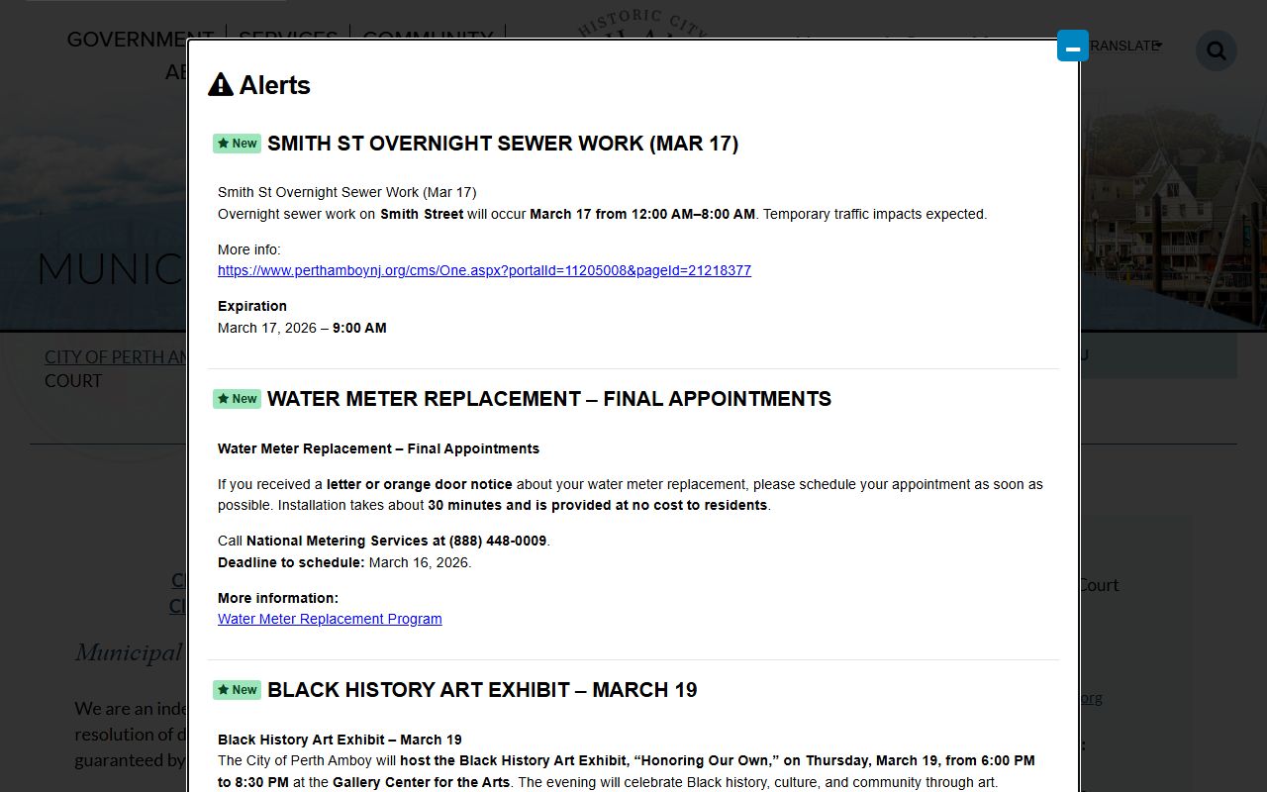Click the Black History Art Exhibit heading
This screenshot has height=792, width=1267.
click(x=481, y=690)
